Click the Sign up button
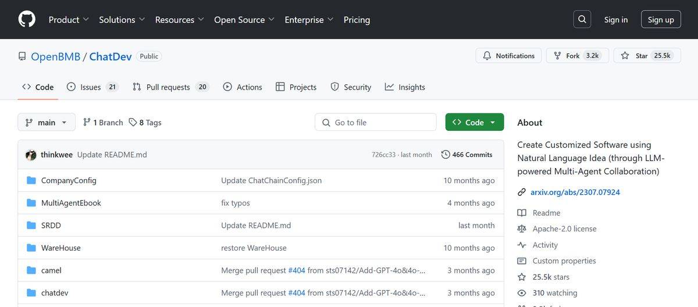The image size is (698, 307). point(661,19)
